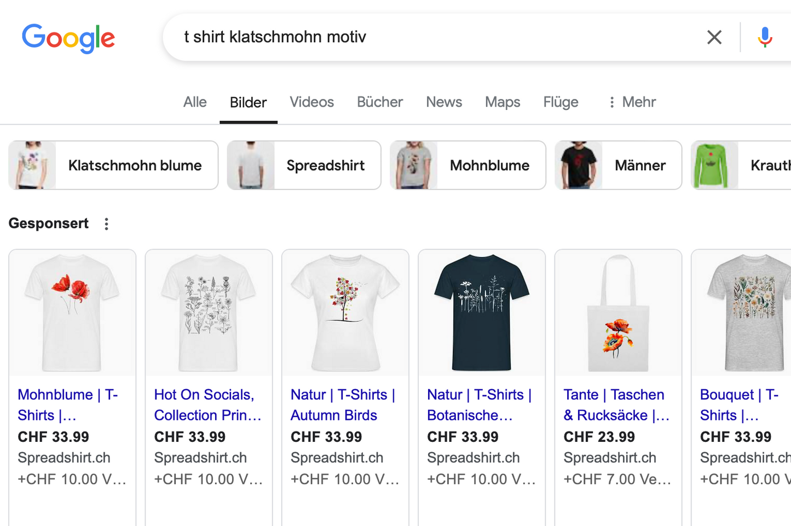791x526 pixels.
Task: Open the red poppy white T-shirt image
Action: [72, 313]
